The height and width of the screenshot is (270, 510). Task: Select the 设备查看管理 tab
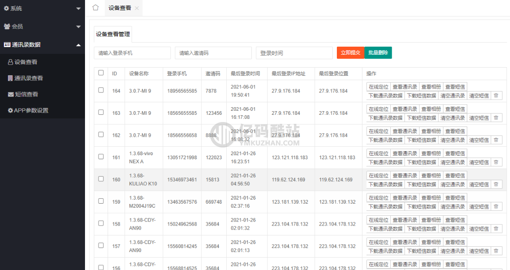(x=113, y=35)
